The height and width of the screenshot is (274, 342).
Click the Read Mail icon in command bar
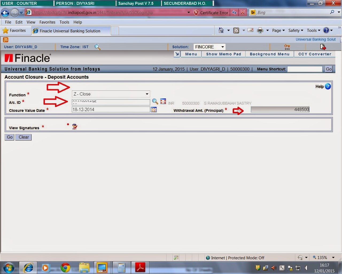pyautogui.click(x=251, y=30)
